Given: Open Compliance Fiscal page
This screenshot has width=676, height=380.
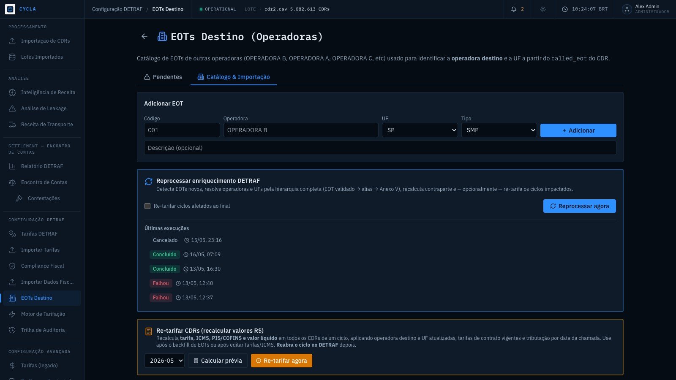Looking at the screenshot, I should click(x=42, y=266).
